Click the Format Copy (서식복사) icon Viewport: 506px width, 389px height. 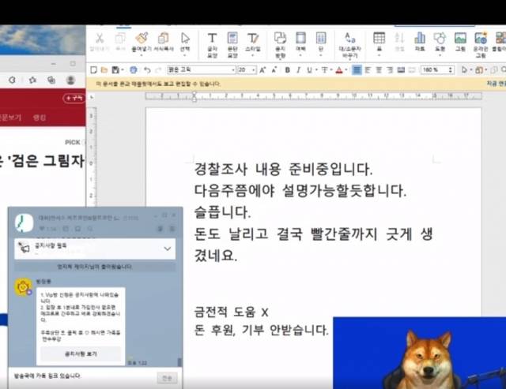point(164,38)
